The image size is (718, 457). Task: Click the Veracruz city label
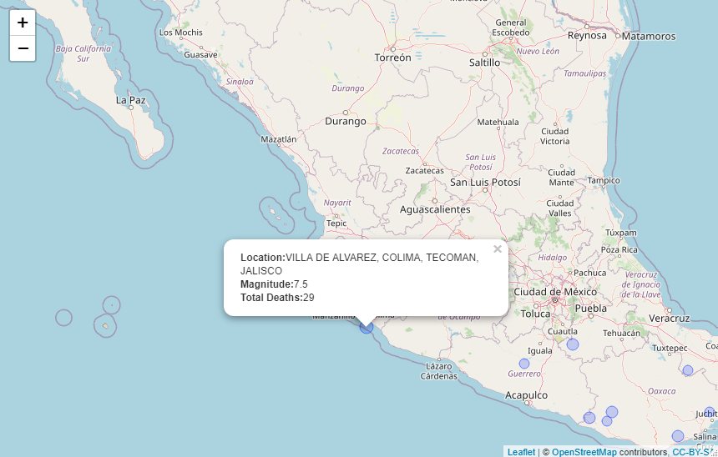tap(669, 319)
